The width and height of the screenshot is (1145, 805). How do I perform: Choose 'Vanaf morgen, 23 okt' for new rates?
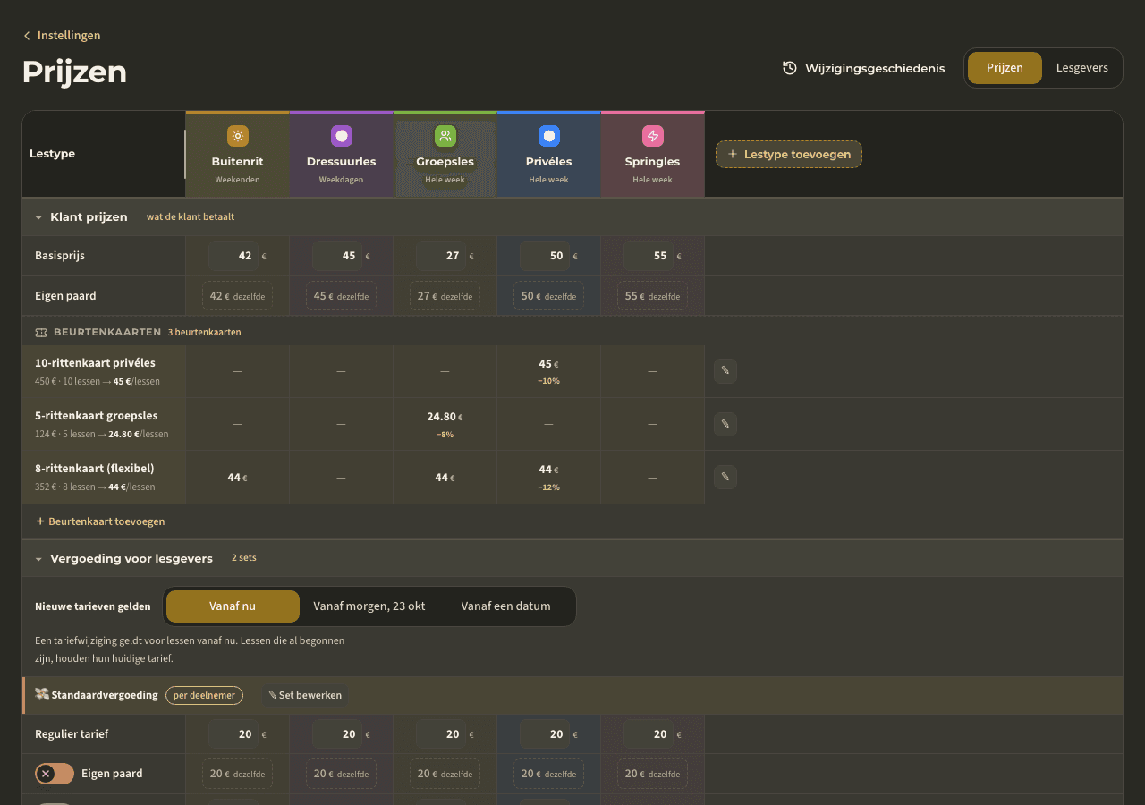369,606
